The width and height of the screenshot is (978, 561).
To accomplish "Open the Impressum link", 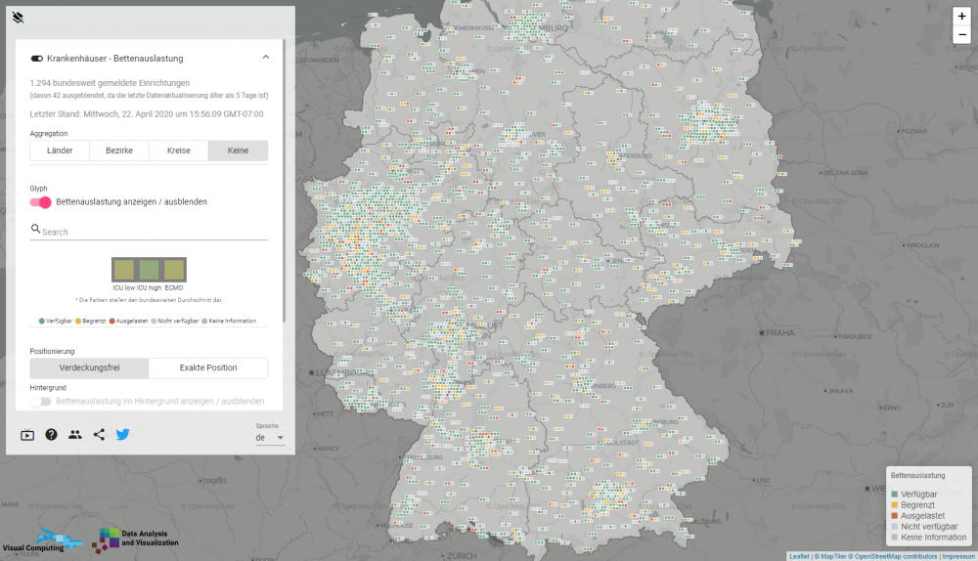I will pos(957,556).
